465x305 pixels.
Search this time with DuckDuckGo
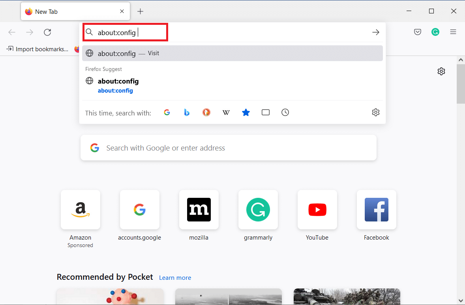pyautogui.click(x=206, y=113)
